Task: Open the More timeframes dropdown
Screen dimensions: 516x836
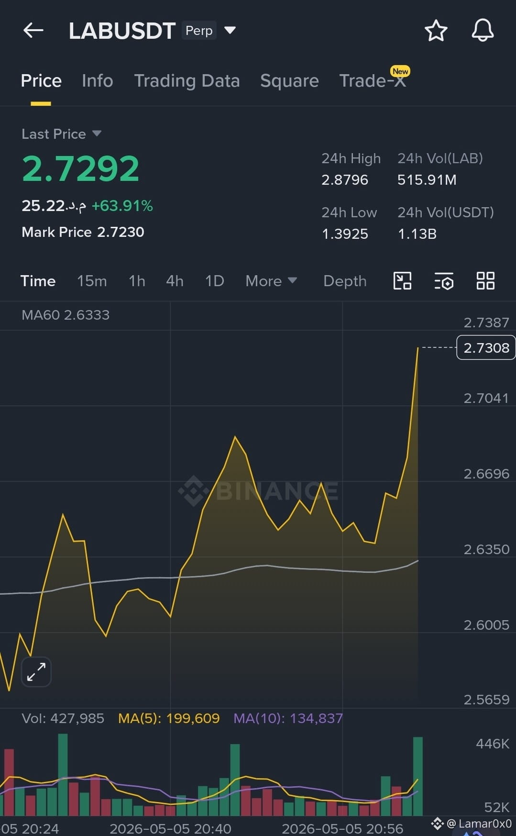Action: tap(271, 281)
